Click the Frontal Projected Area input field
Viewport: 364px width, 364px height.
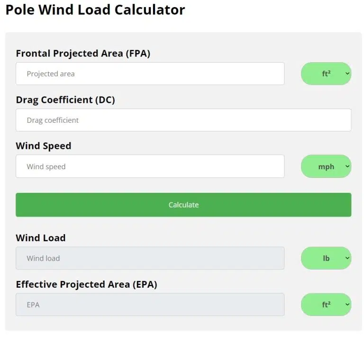(150, 74)
